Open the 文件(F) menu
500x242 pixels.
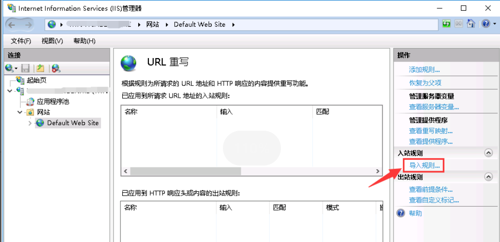point(21,41)
